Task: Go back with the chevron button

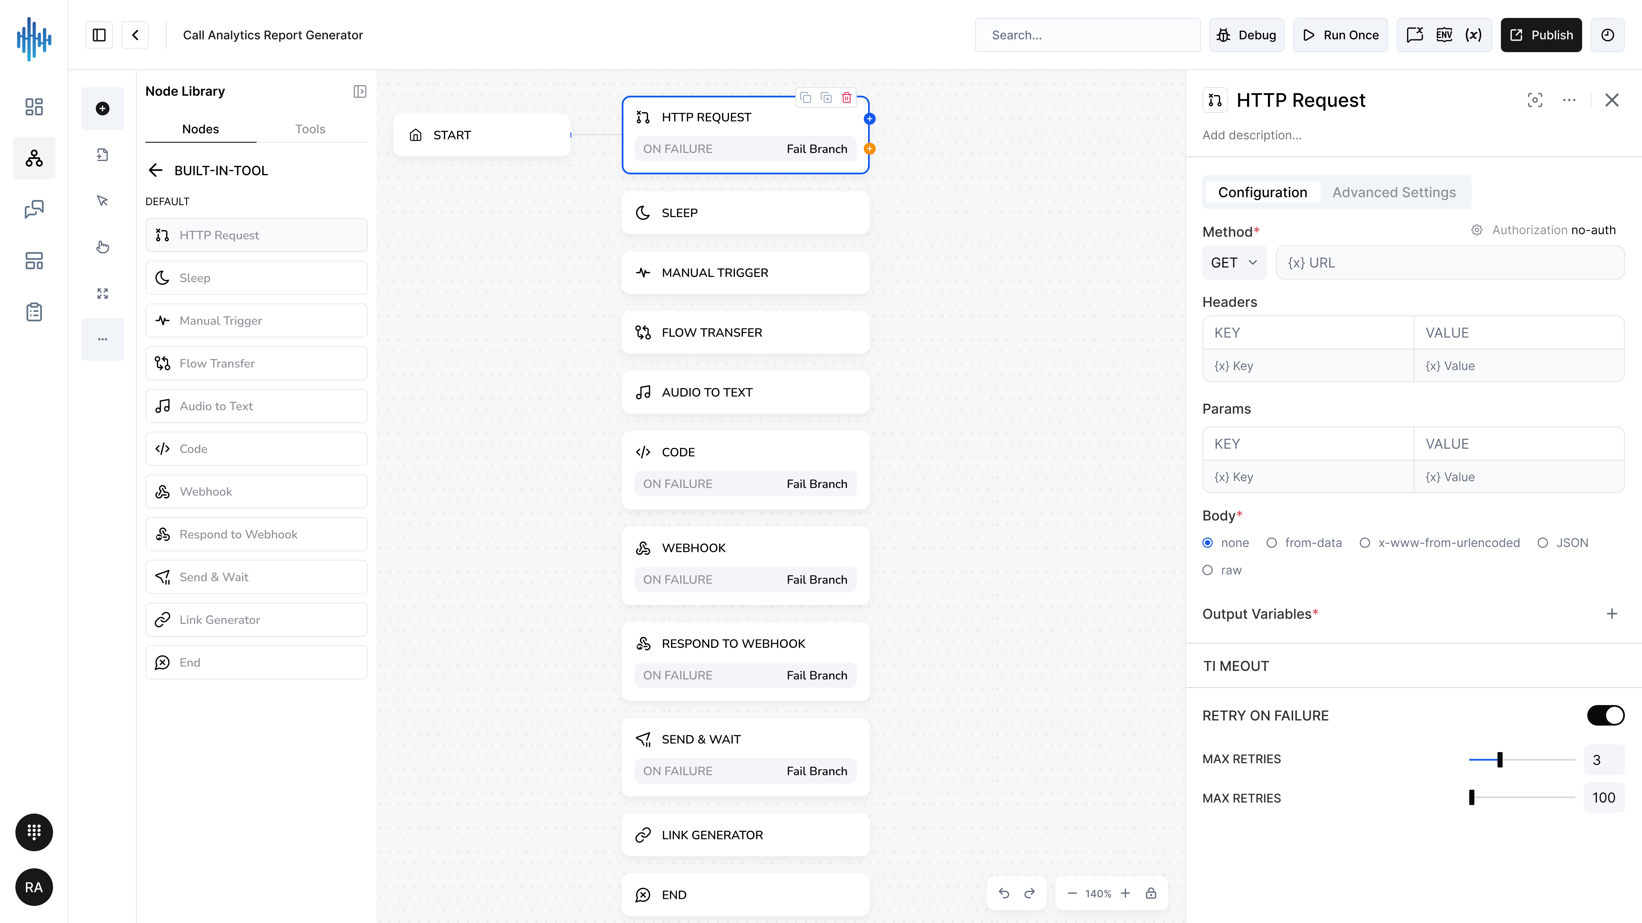Action: pyautogui.click(x=135, y=35)
